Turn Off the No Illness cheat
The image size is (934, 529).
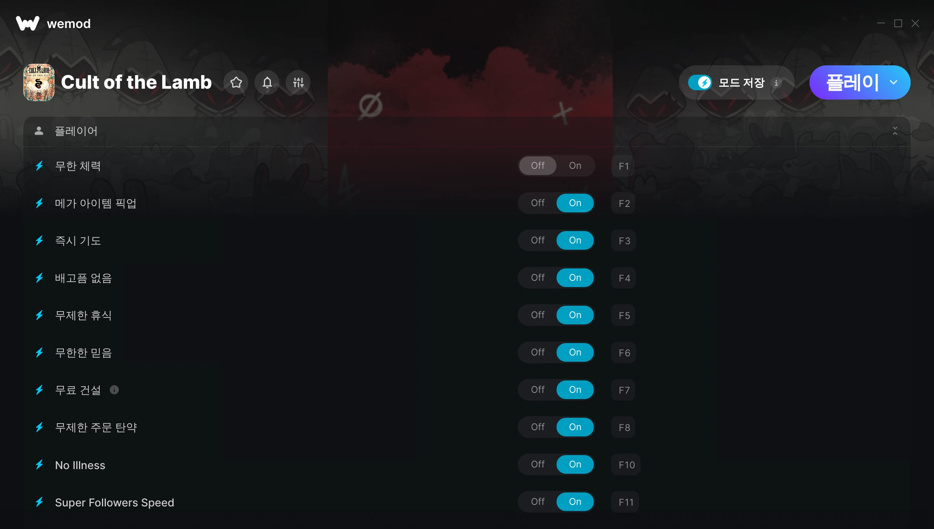point(537,464)
